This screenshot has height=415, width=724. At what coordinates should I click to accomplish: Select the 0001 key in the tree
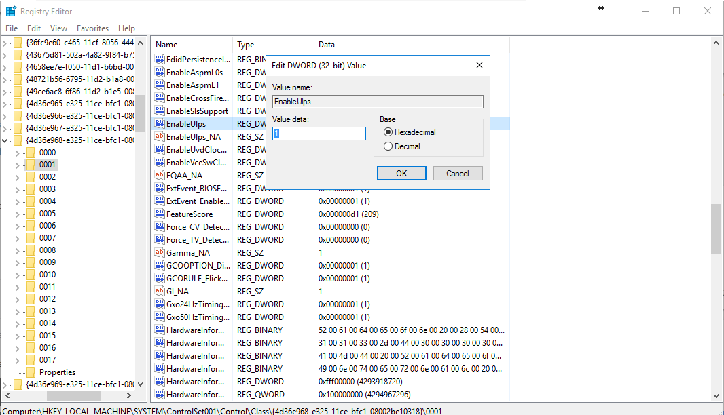(x=47, y=165)
